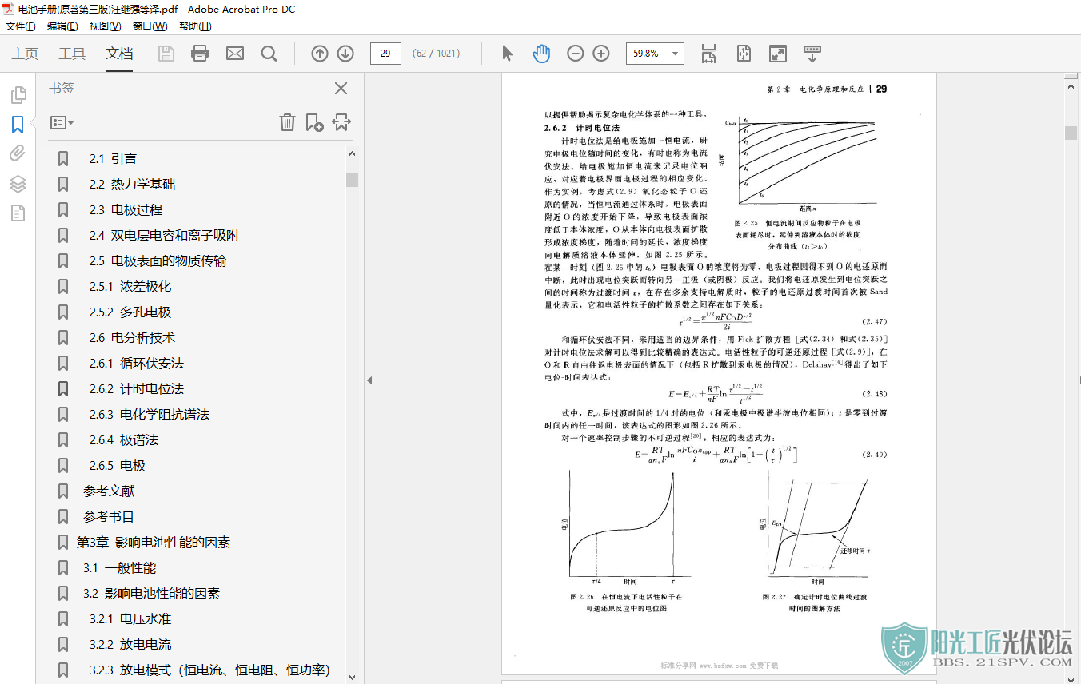Open the 文件 menu

coord(21,26)
